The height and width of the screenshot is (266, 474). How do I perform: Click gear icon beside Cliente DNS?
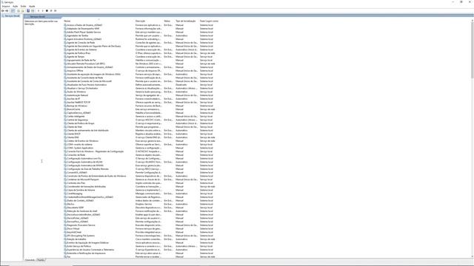[65, 137]
